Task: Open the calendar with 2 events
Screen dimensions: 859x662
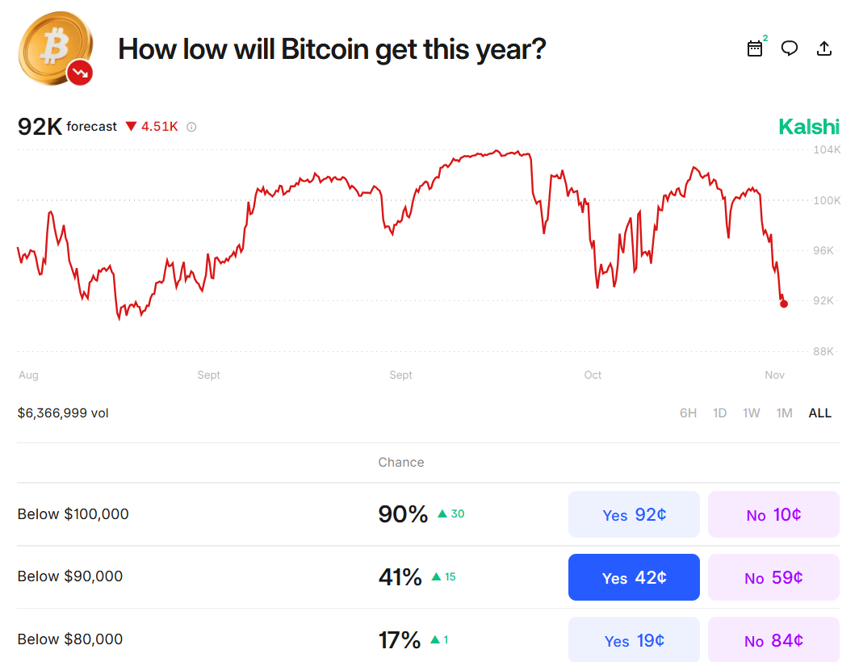Action: click(754, 48)
